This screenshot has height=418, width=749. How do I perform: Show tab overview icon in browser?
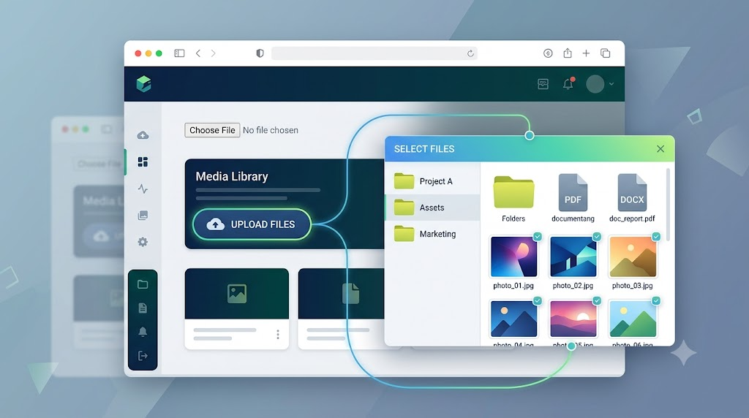(x=605, y=53)
